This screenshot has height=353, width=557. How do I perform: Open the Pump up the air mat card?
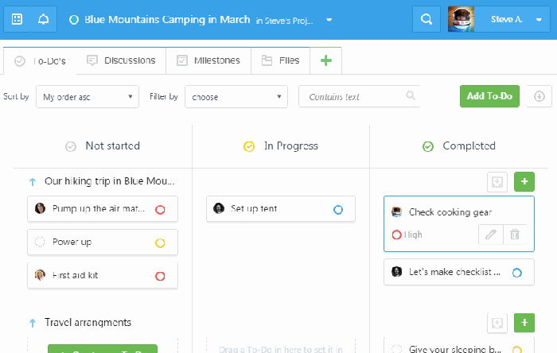tap(103, 209)
